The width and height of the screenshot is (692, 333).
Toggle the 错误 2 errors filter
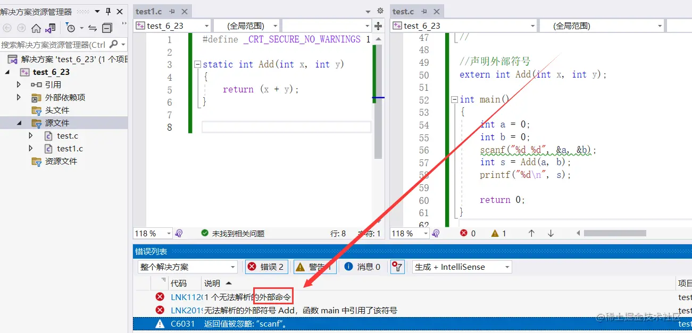[x=266, y=267]
